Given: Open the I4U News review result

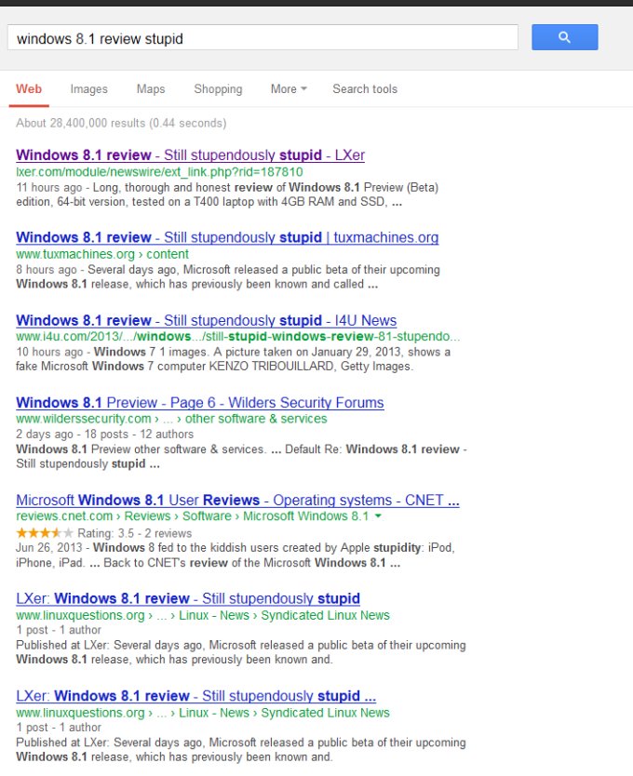Looking at the screenshot, I should click(206, 320).
